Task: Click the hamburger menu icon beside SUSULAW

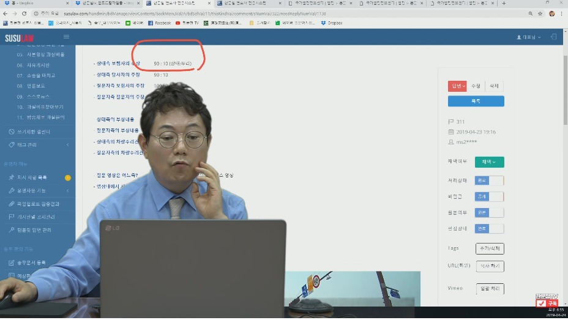Action: tap(66, 37)
